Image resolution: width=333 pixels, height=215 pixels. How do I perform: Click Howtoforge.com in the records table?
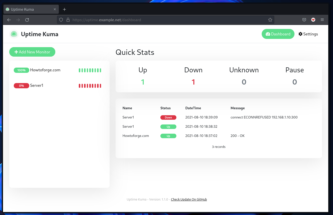pos(136,136)
